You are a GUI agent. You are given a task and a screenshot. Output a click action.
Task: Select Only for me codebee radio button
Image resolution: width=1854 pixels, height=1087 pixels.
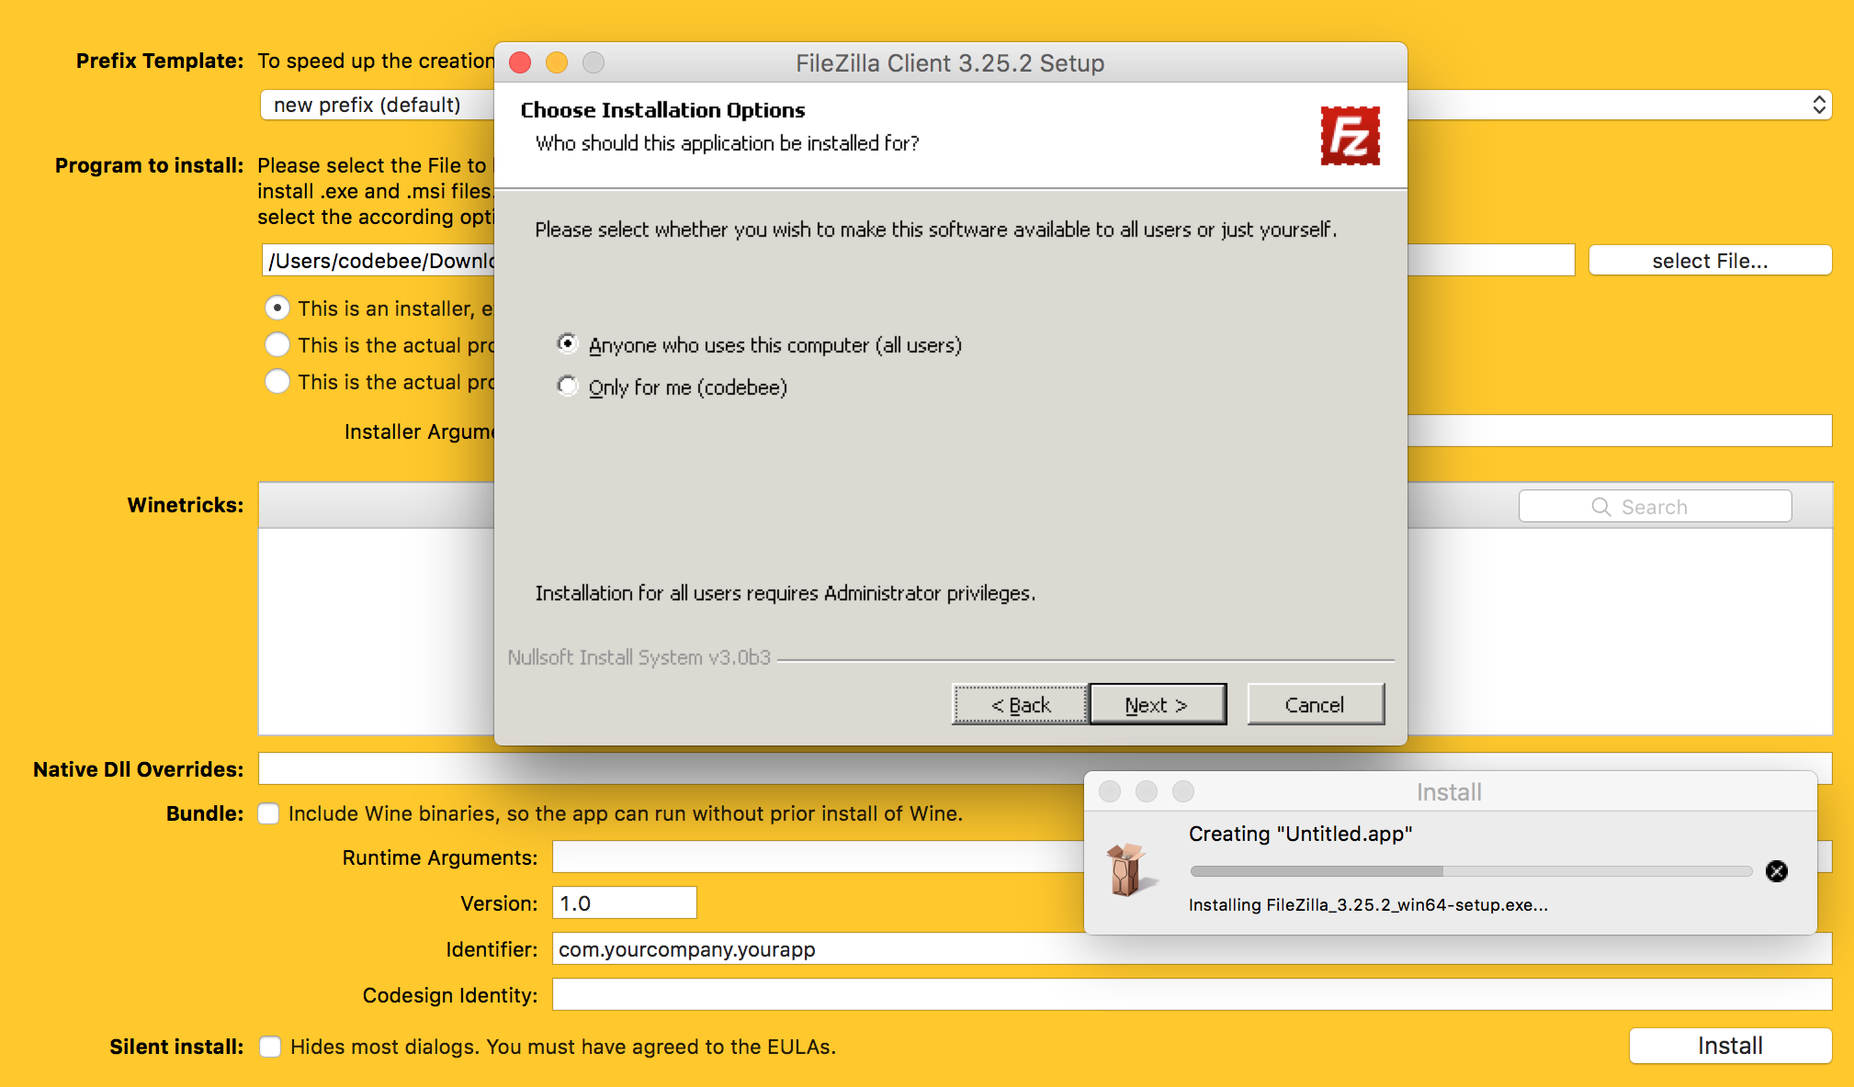[564, 387]
